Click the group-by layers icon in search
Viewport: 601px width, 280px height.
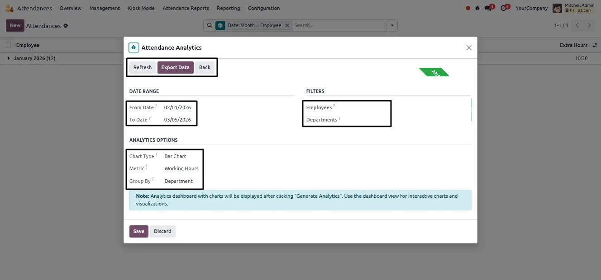click(x=220, y=25)
